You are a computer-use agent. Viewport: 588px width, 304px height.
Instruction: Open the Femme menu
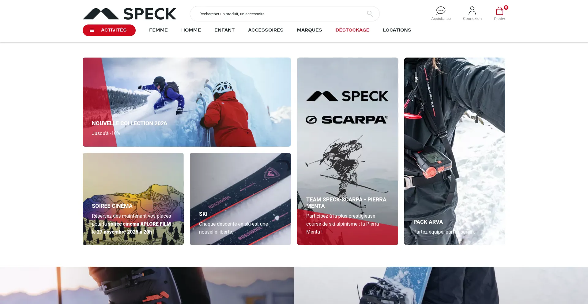(158, 30)
